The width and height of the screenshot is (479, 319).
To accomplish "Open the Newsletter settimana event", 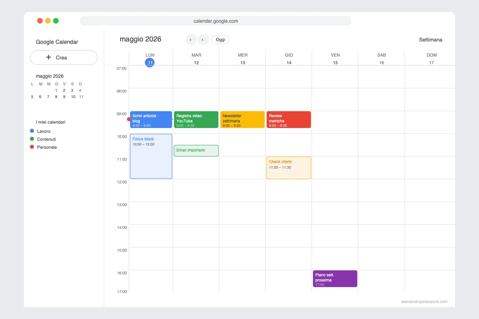I will click(242, 120).
